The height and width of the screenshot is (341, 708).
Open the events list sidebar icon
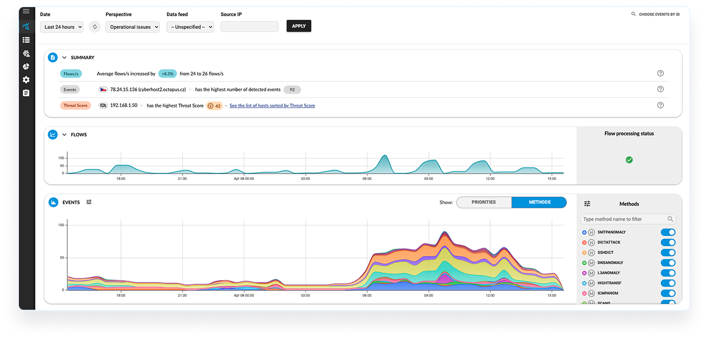[x=26, y=40]
